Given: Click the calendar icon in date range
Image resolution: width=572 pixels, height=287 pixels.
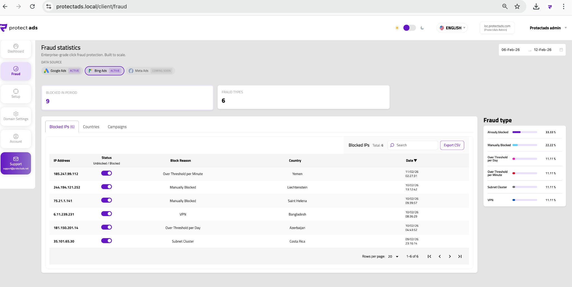Looking at the screenshot, I should pos(561,50).
